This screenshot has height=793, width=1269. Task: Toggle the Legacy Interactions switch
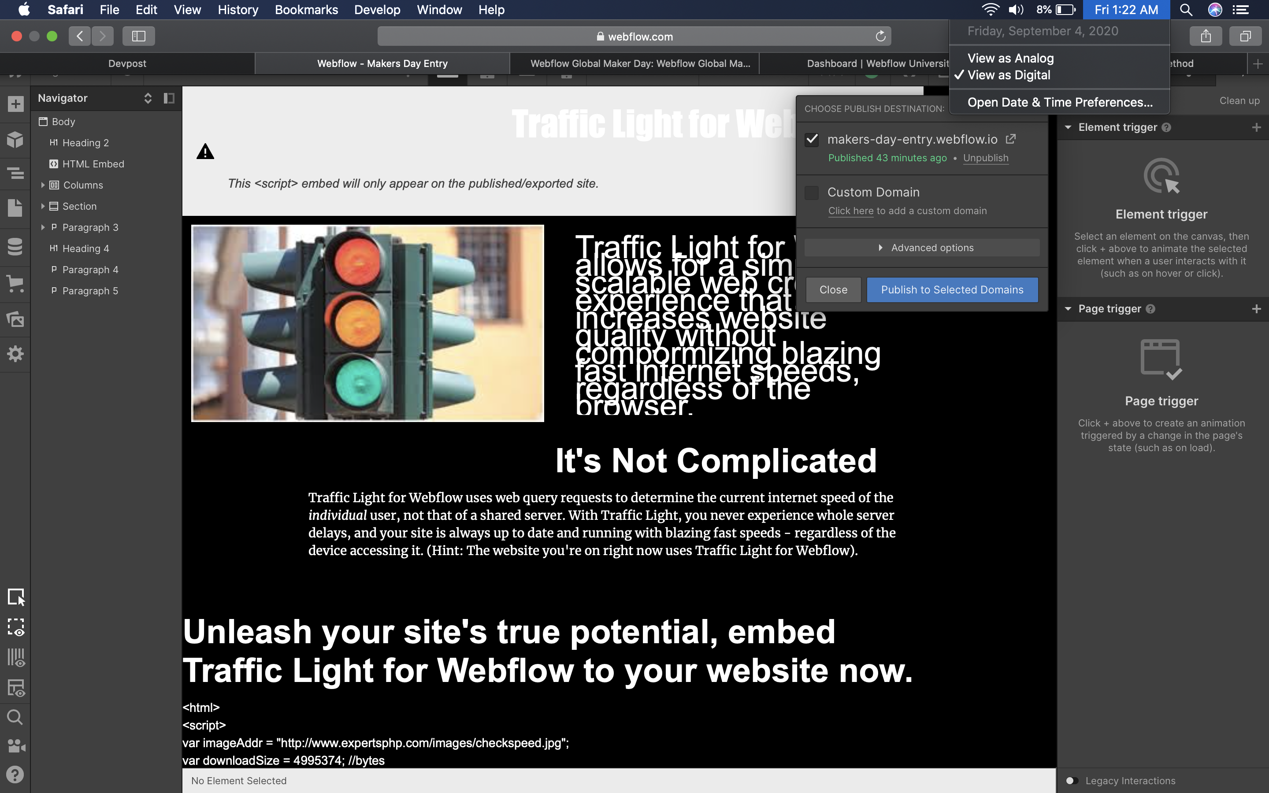[1072, 780]
